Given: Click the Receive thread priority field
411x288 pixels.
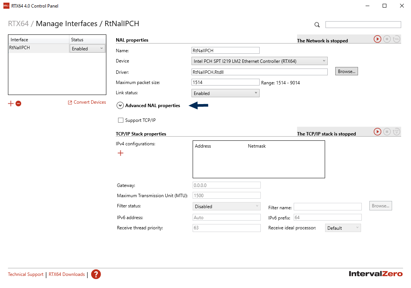Looking at the screenshot, I should pos(226,228).
